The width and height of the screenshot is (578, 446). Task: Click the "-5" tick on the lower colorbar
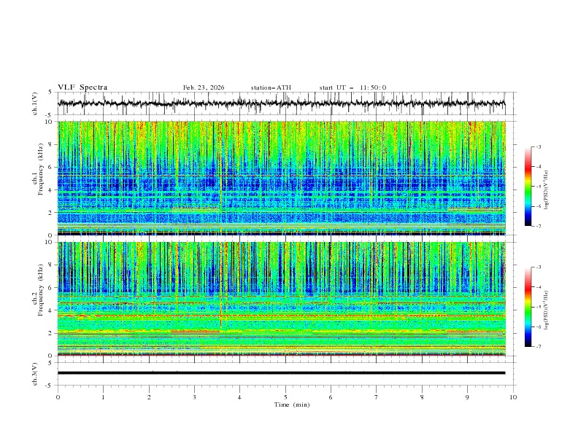[x=539, y=307]
